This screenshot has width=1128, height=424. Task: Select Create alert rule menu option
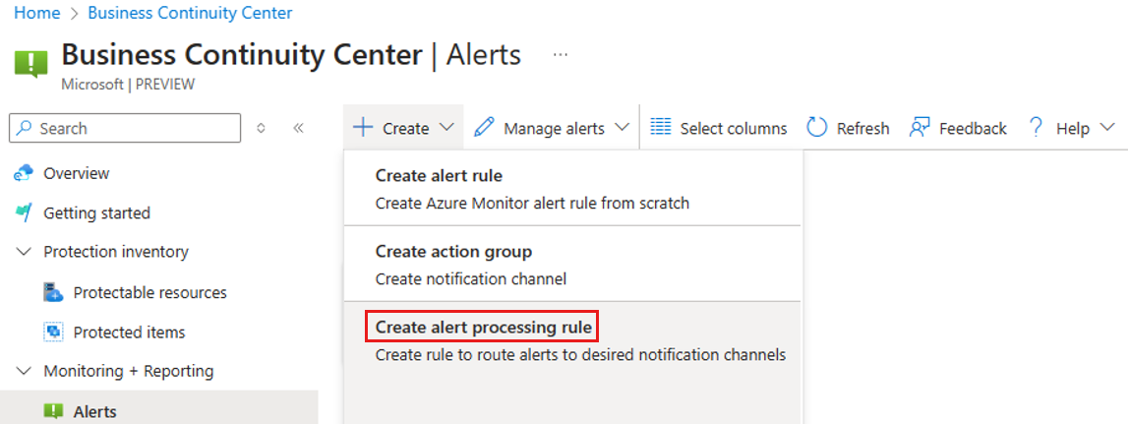[439, 176]
